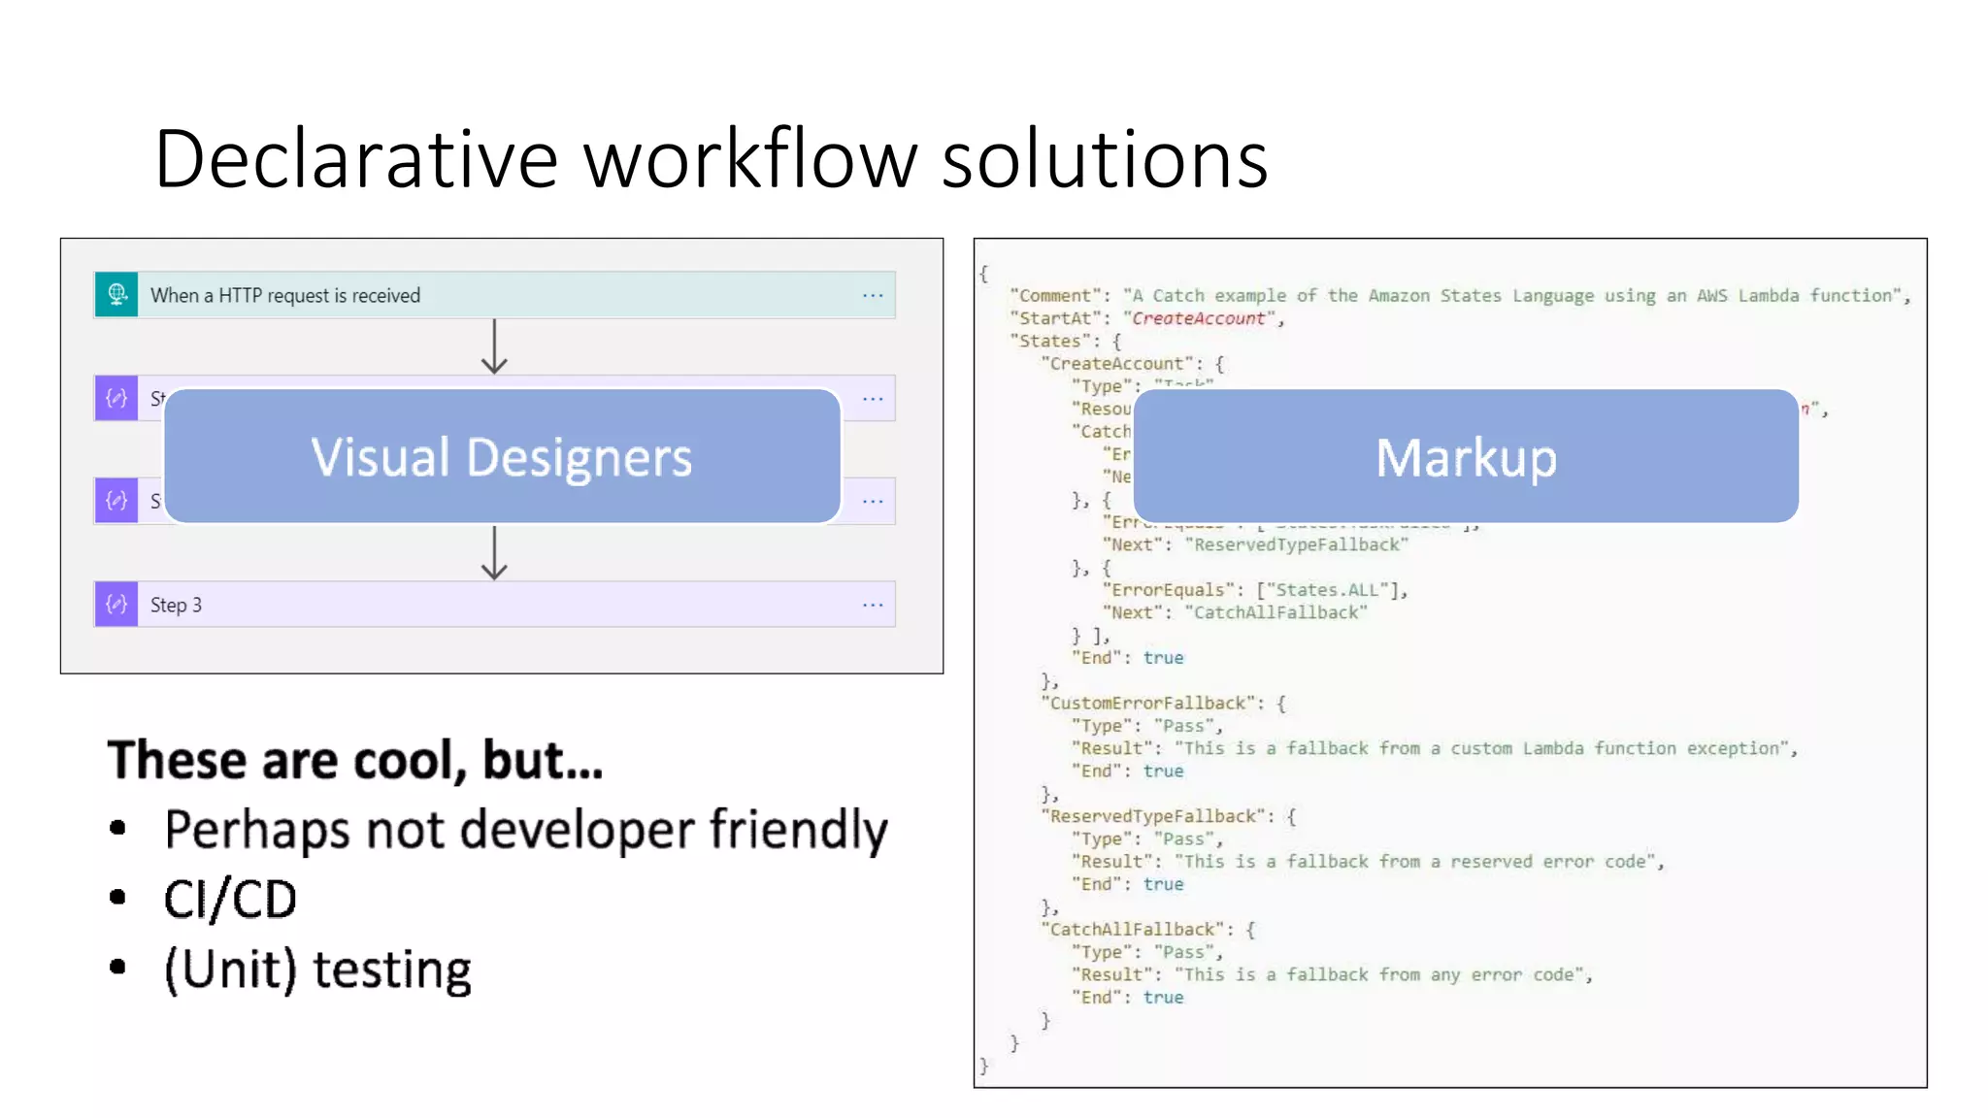Viewport: 1988px width, 1118px height.
Task: Click the "States": { line
Action: point(1066,341)
